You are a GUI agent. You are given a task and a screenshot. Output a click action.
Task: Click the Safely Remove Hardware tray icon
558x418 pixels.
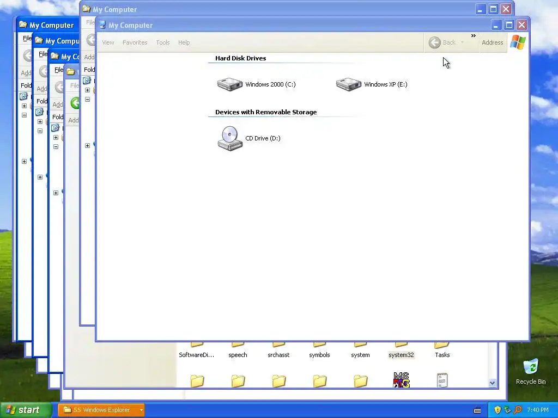507,410
